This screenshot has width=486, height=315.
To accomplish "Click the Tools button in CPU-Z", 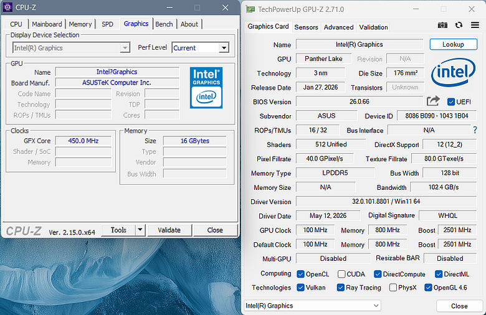I will coord(118,230).
